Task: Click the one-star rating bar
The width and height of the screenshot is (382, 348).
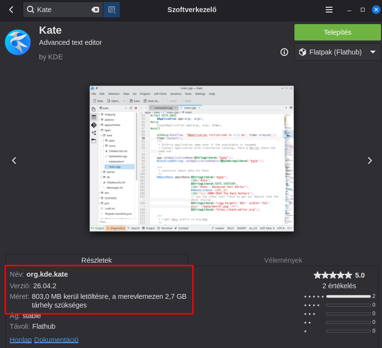Action: click(x=348, y=331)
